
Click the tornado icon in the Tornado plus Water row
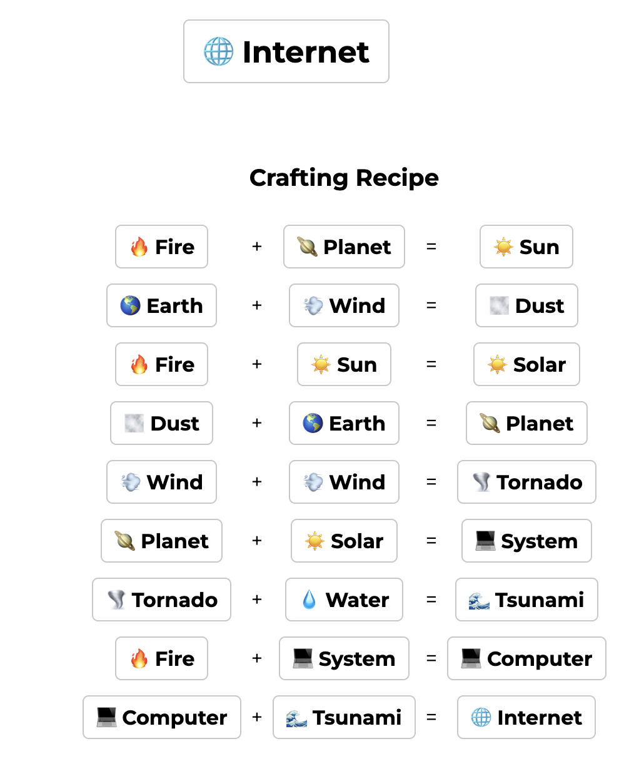[x=116, y=600]
